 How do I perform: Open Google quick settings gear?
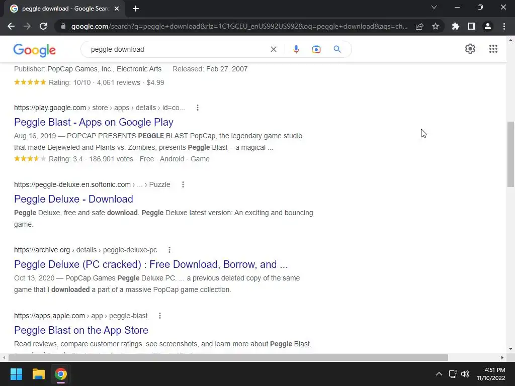click(470, 49)
